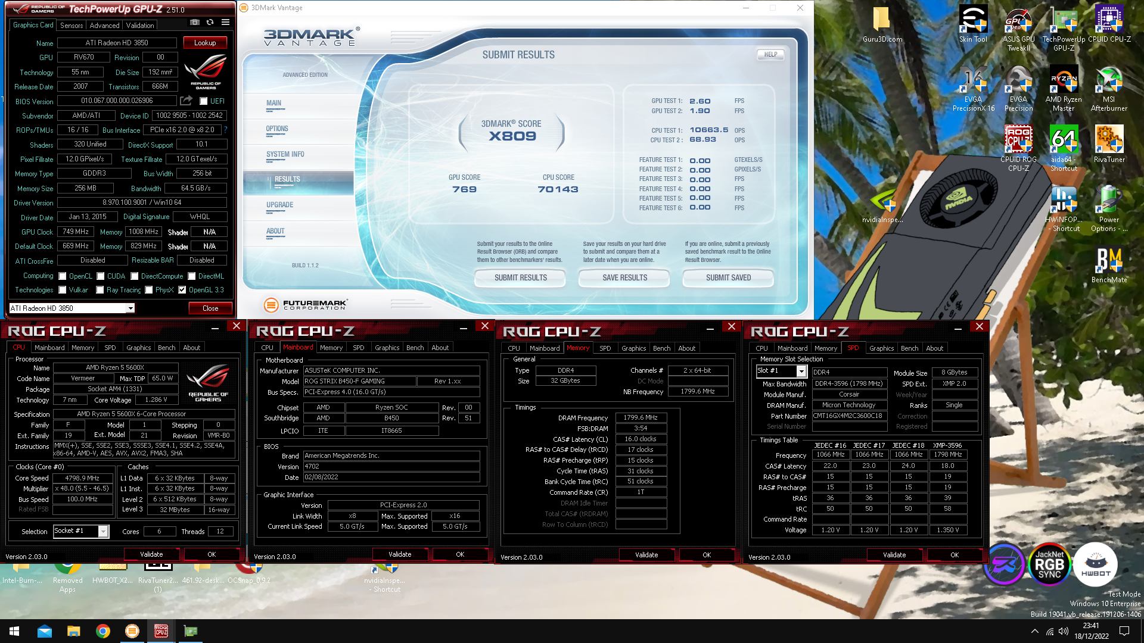Select SYSTEM INFO in 3DMark Vantage sidebar
Screen dimensions: 1144x643
[x=285, y=154]
